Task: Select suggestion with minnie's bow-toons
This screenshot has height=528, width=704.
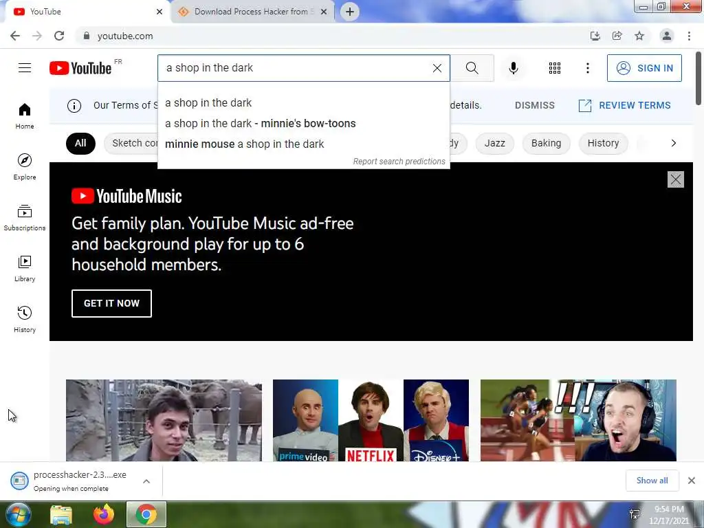Action: 303,124
